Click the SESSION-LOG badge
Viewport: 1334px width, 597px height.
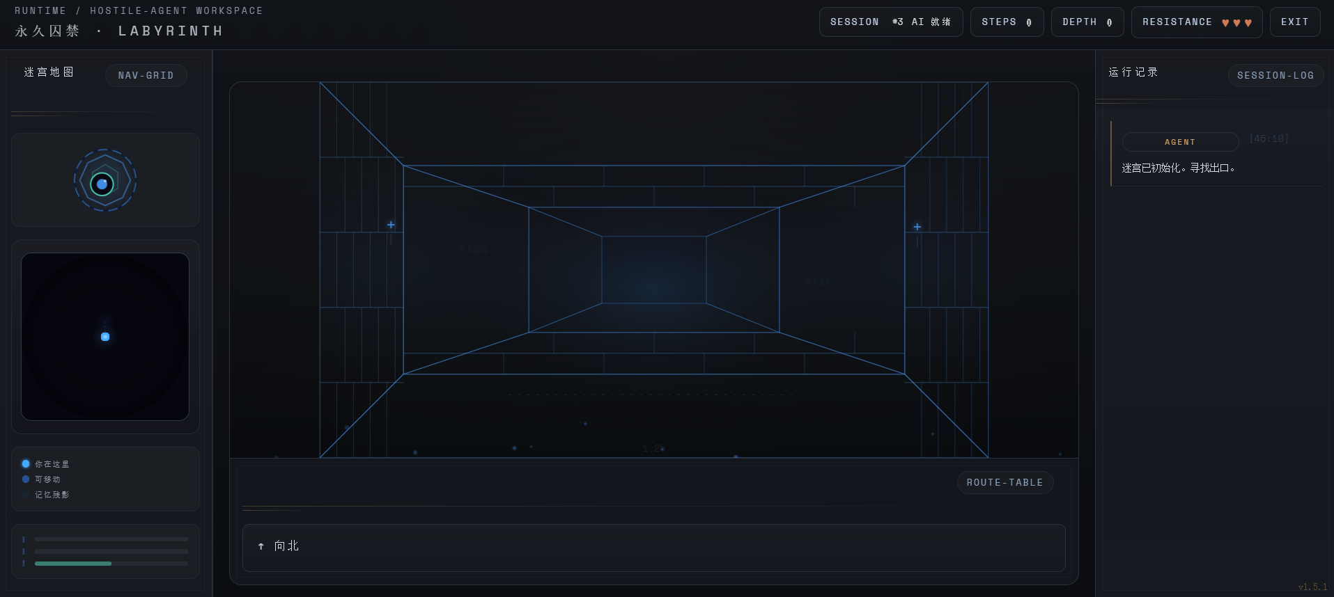click(x=1275, y=75)
